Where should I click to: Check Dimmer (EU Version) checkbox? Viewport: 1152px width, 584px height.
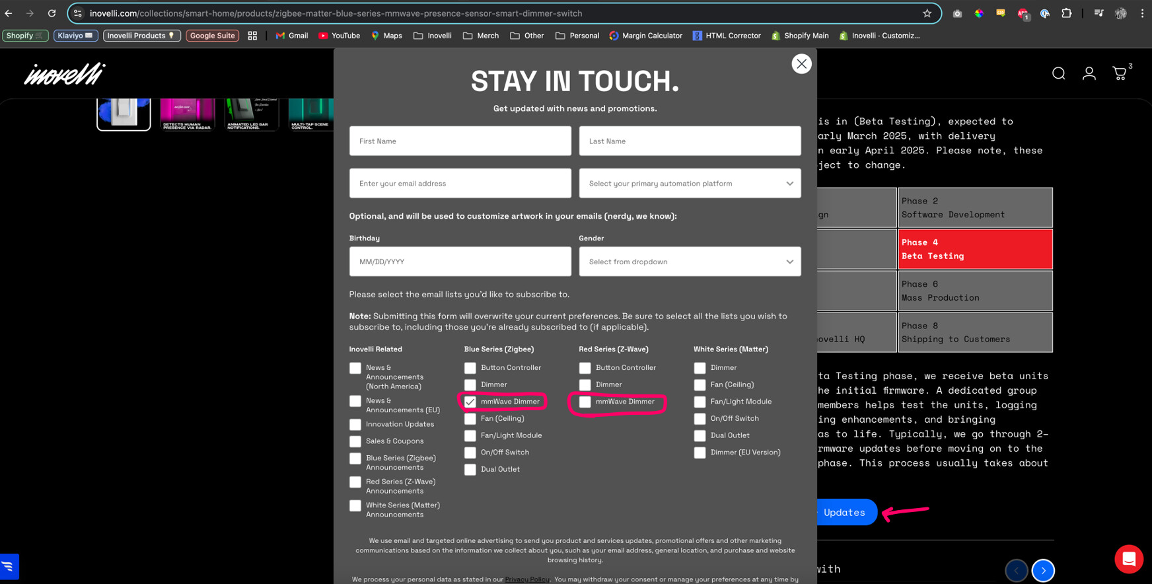point(700,453)
